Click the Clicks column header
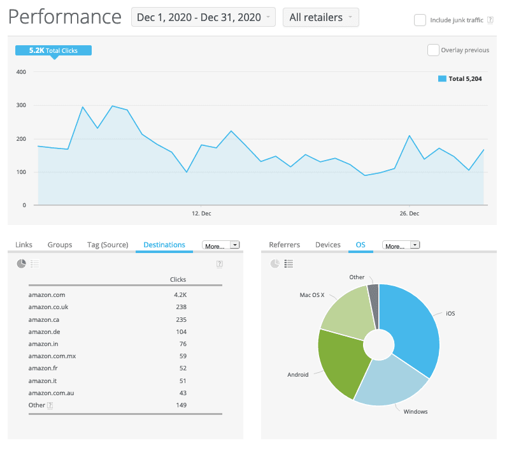The height and width of the screenshot is (450, 514). tap(178, 279)
